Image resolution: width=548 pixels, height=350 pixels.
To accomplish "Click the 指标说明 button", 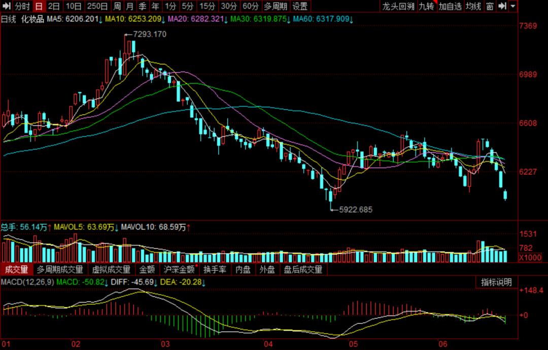I will 496,282.
